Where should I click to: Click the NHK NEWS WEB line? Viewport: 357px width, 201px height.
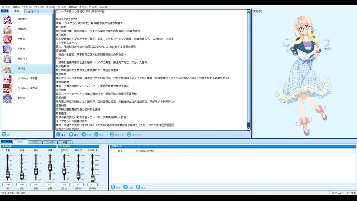67,19
